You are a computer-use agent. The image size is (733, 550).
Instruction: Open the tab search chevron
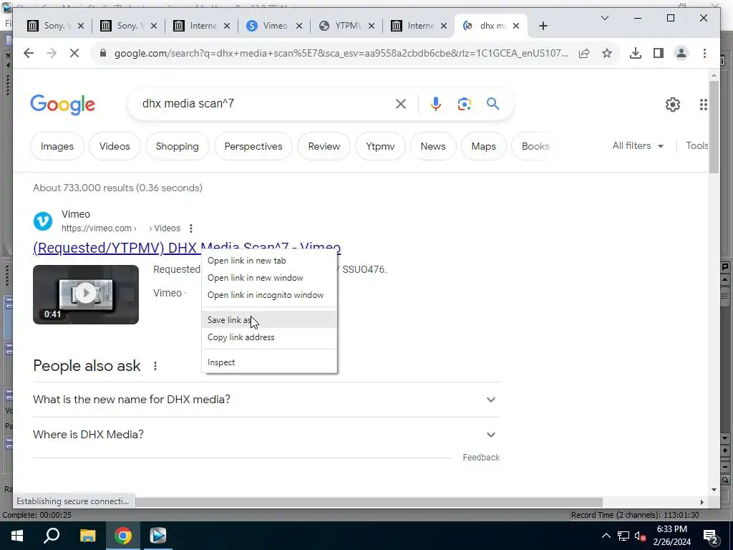click(x=604, y=18)
